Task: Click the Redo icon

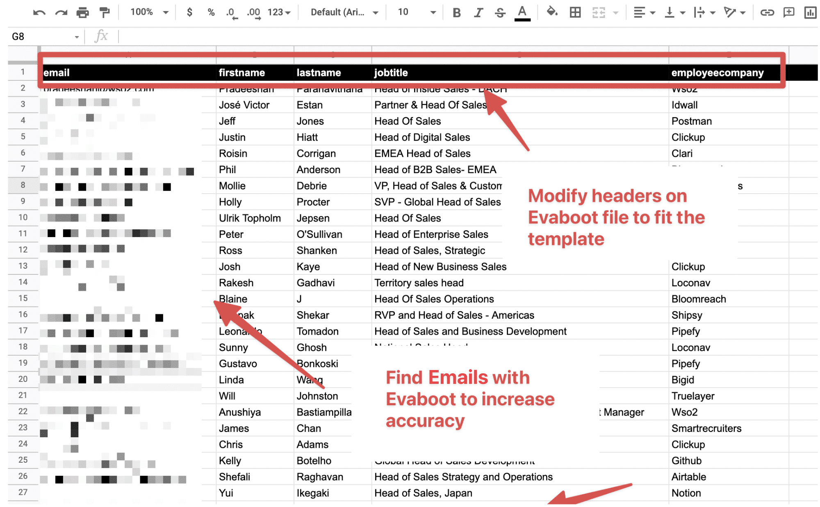Action: click(x=61, y=13)
